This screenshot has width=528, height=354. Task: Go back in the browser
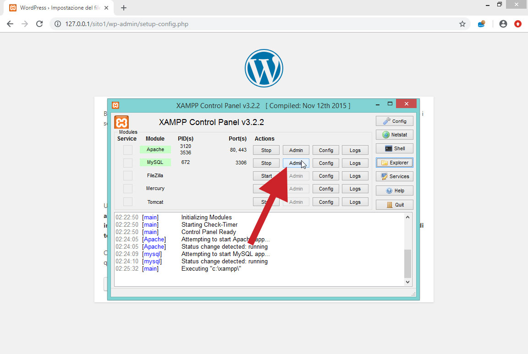pos(10,24)
